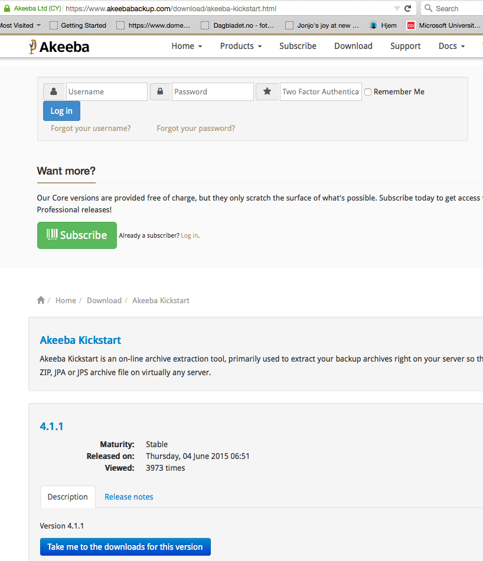This screenshot has width=483, height=561.
Task: Click the blue Log in button
Action: (x=61, y=111)
